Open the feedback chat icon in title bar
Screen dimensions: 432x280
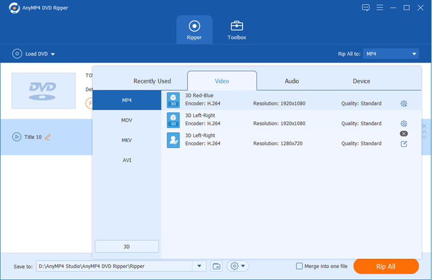[366, 8]
